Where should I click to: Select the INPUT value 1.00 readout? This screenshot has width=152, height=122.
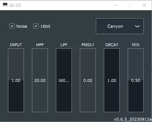click(16, 81)
